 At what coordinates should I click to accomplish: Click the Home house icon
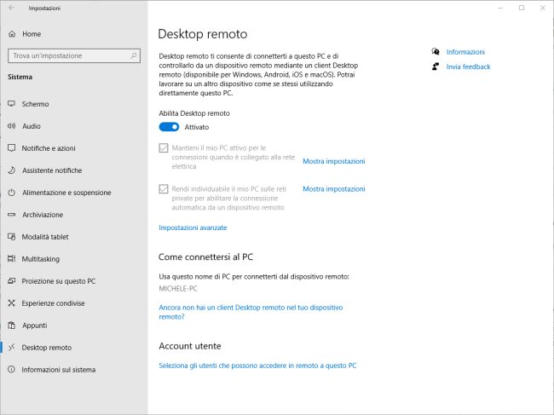coord(12,34)
